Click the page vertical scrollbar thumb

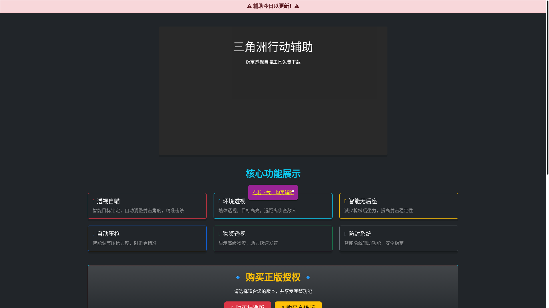548,87
